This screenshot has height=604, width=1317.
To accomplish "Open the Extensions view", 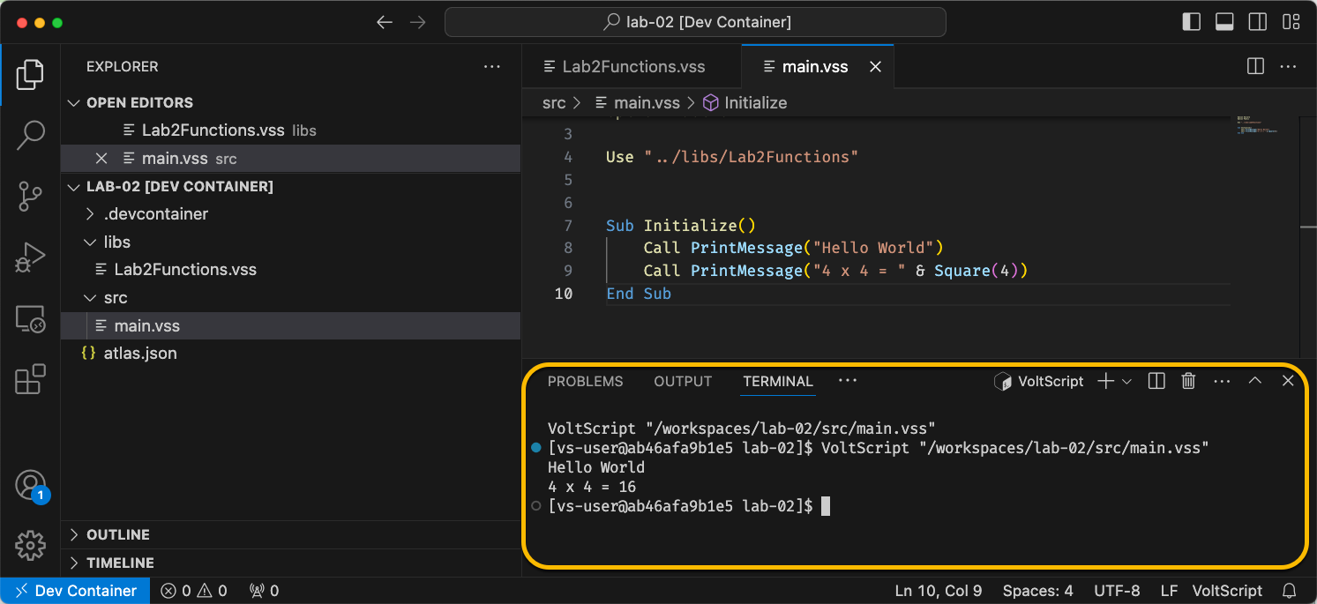I will [x=30, y=379].
